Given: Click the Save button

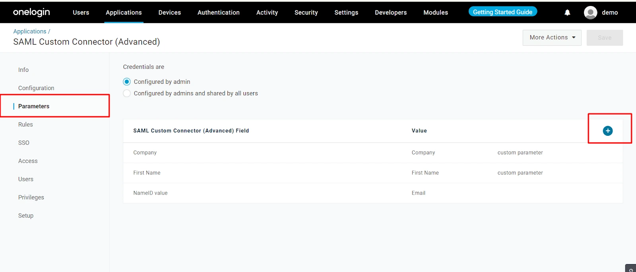Looking at the screenshot, I should pyautogui.click(x=605, y=38).
